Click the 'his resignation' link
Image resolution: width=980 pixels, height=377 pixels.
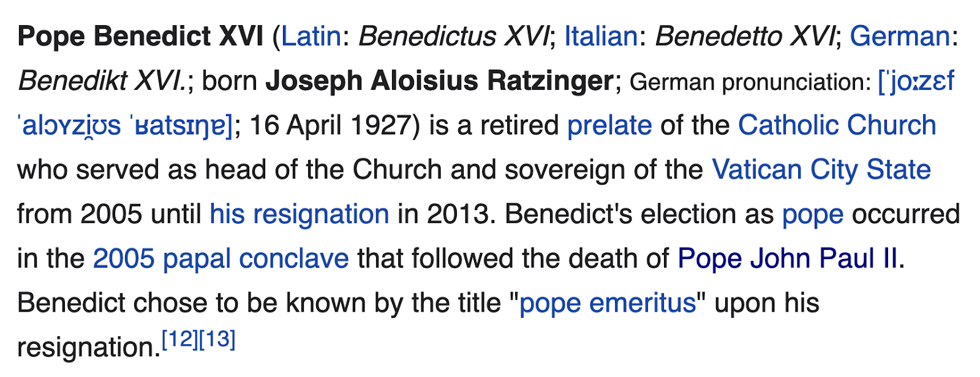300,214
